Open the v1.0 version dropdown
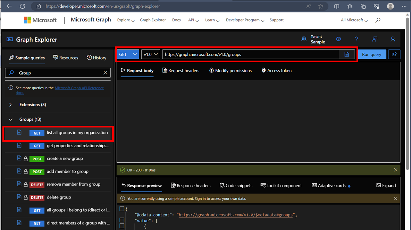The height and width of the screenshot is (230, 411). [150, 54]
